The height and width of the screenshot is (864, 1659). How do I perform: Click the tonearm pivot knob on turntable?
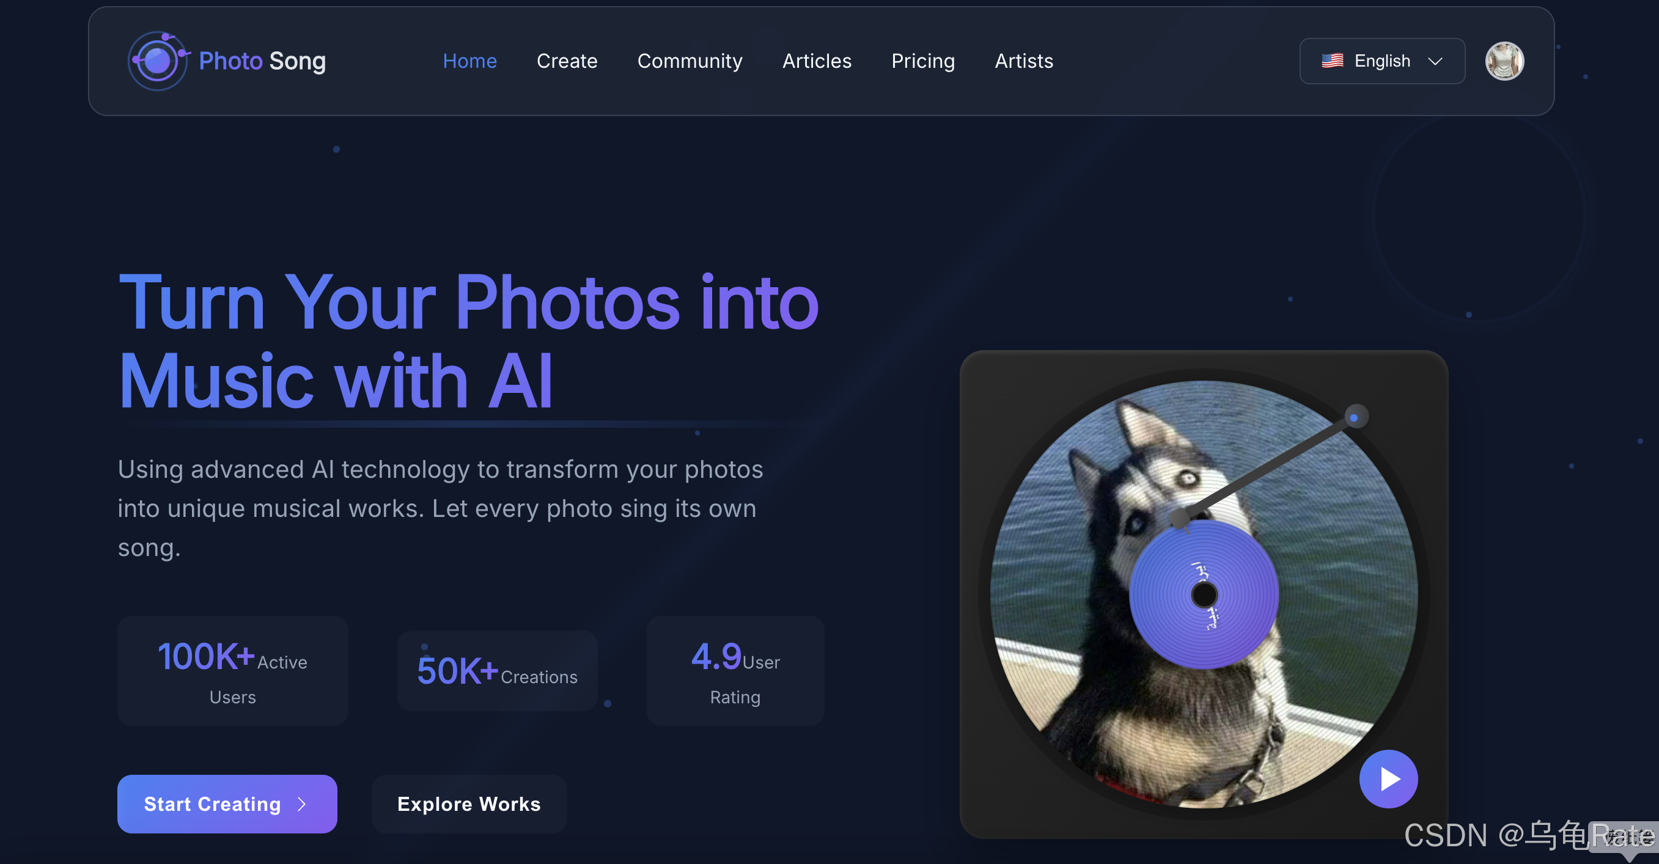1355,417
